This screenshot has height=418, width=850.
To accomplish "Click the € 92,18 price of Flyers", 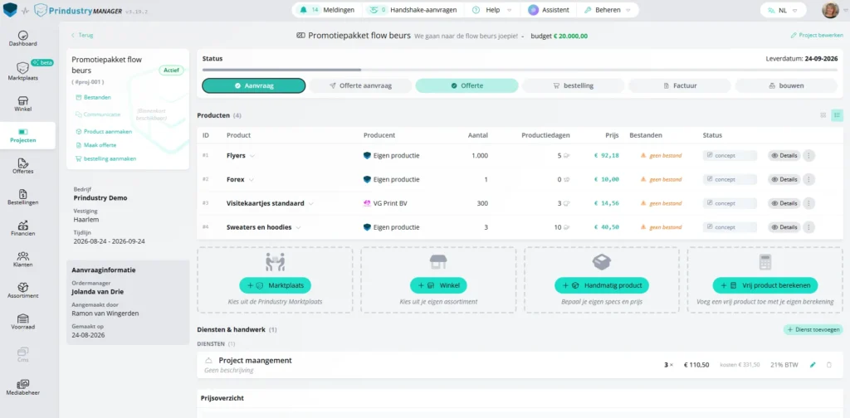I will pyautogui.click(x=607, y=155).
